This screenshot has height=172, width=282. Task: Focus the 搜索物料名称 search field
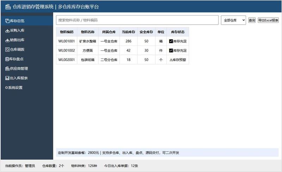coord(137,20)
